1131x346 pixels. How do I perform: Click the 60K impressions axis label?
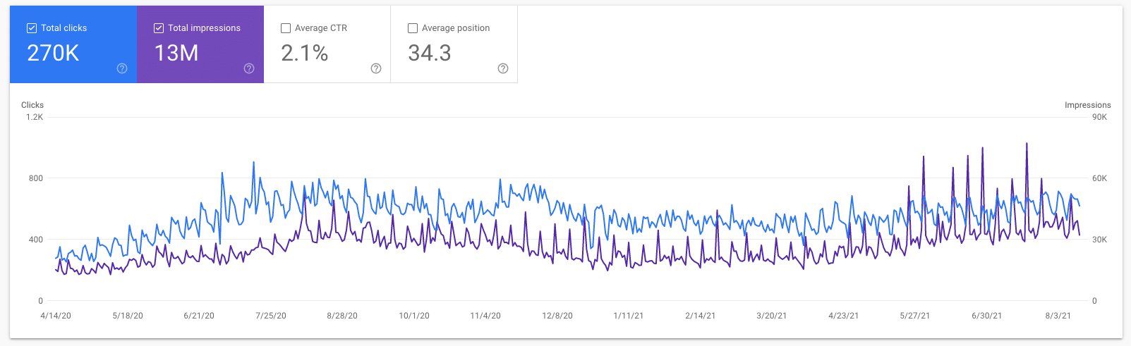click(x=1099, y=178)
